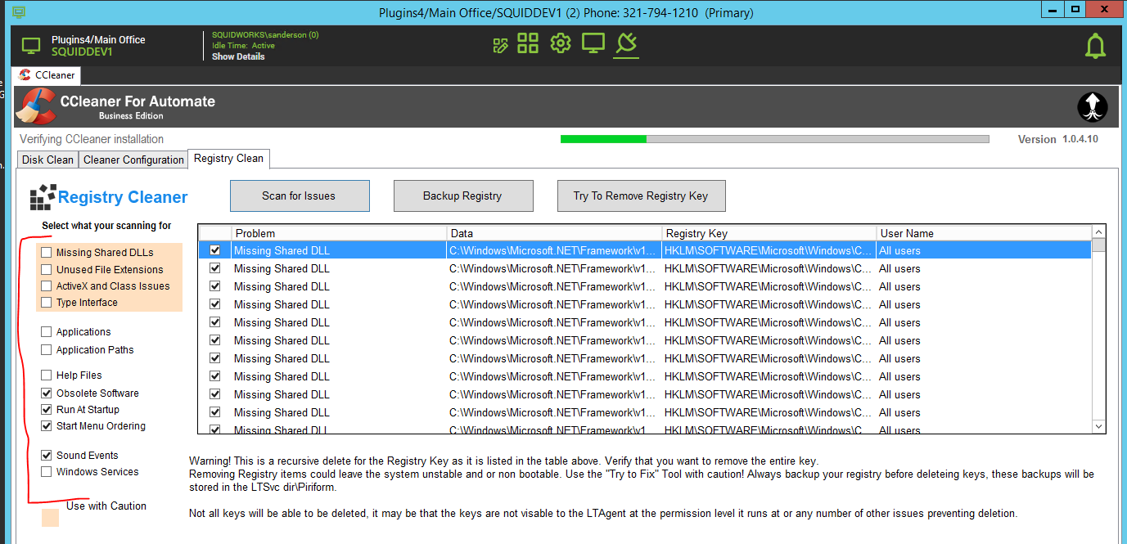Uncheck the first Missing Shared DLL row
Image resolution: width=1127 pixels, height=544 pixels.
point(215,250)
